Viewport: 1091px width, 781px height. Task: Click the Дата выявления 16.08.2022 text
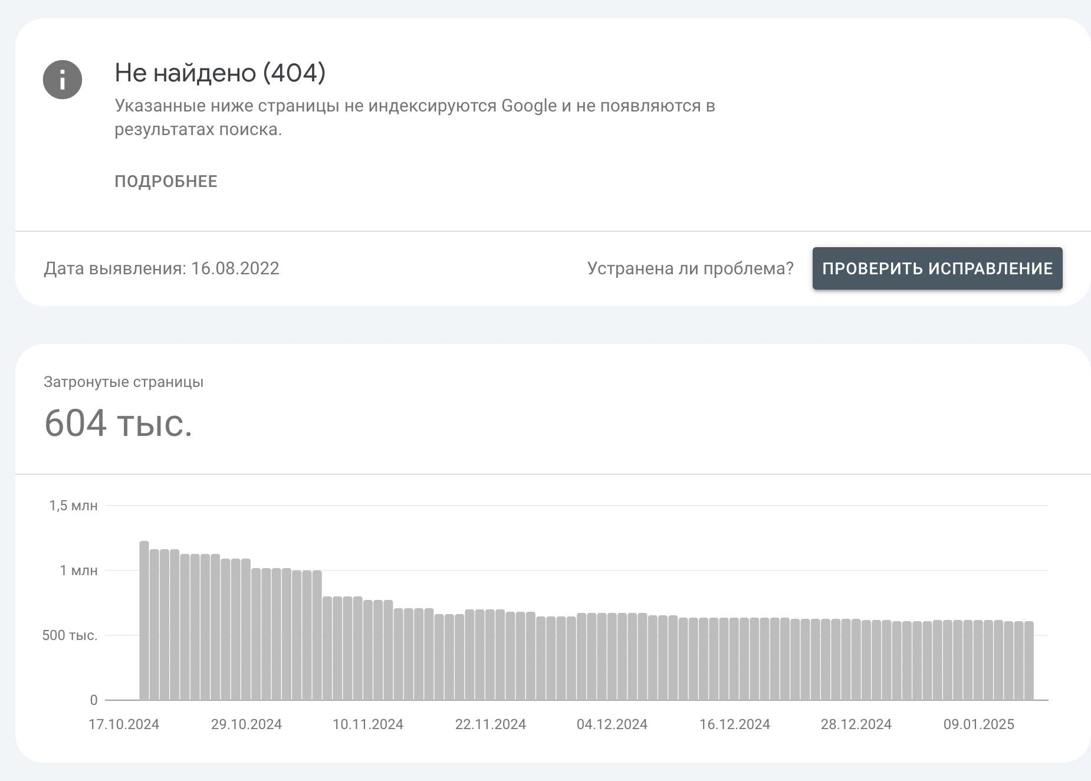pyautogui.click(x=162, y=268)
